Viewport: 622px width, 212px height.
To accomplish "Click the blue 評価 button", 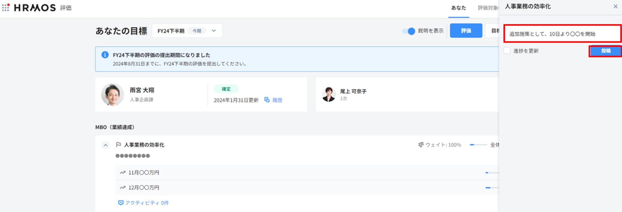I will click(466, 31).
